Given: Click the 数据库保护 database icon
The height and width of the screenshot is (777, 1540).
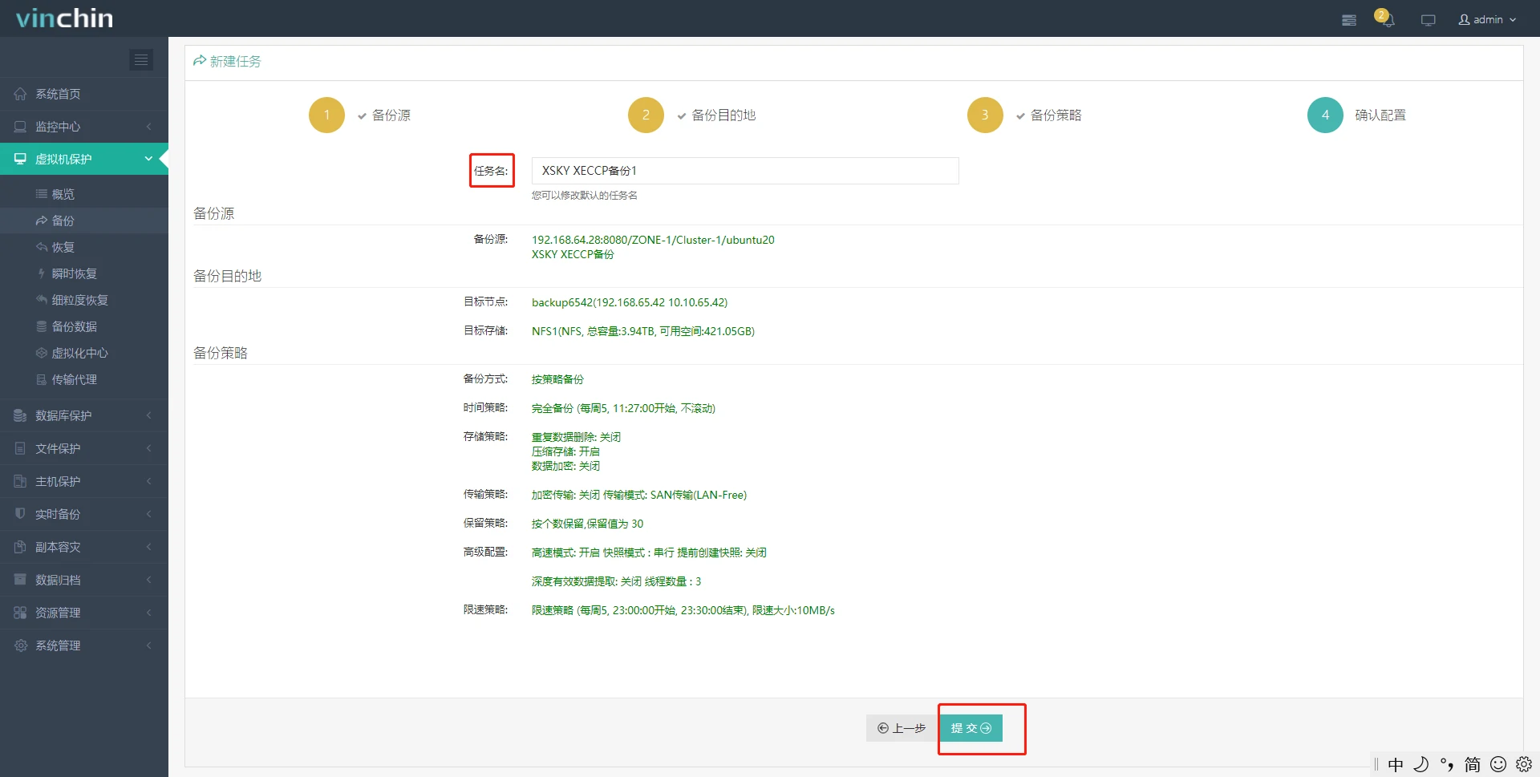Looking at the screenshot, I should pyautogui.click(x=20, y=415).
